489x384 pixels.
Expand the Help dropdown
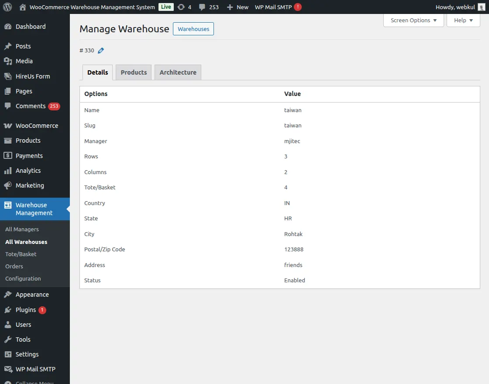[463, 20]
